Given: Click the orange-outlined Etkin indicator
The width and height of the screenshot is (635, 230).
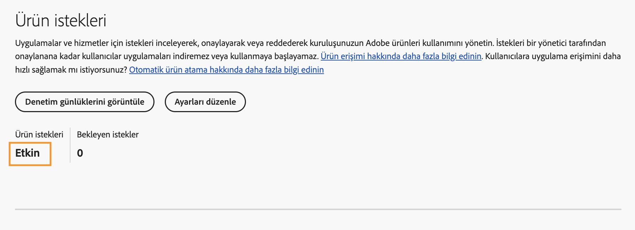Looking at the screenshot, I should [30, 153].
